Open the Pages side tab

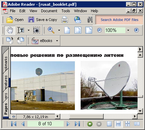[x=6, y=109]
